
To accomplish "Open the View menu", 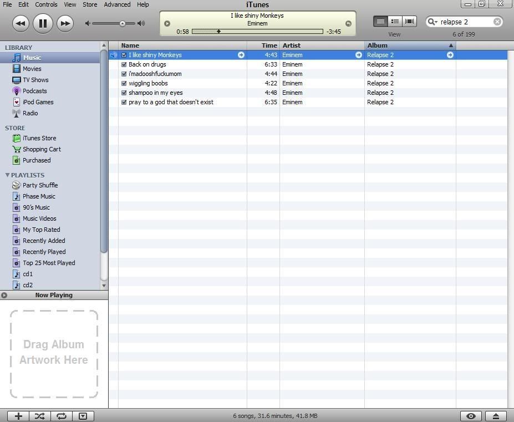I will pos(70,4).
